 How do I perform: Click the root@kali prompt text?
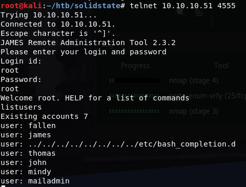(22, 6)
